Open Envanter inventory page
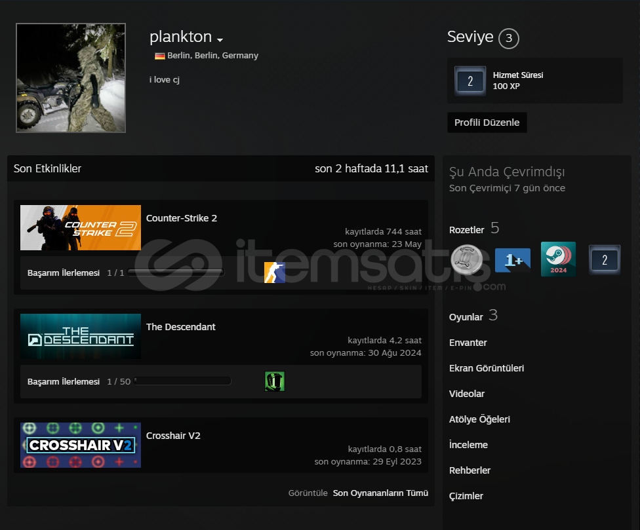Viewport: 640px width, 530px height. pos(468,343)
